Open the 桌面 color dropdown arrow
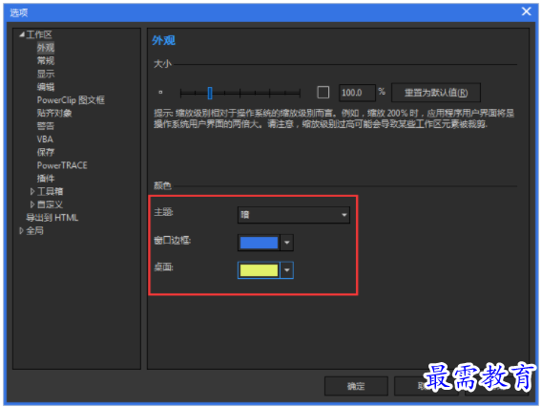 [x=286, y=270]
